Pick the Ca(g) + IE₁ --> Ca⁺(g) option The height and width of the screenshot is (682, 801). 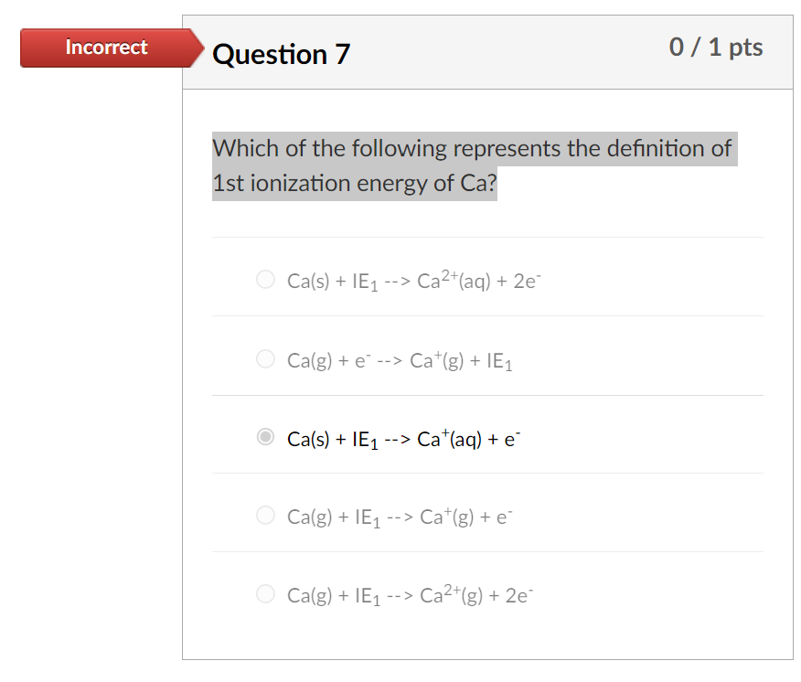(265, 516)
